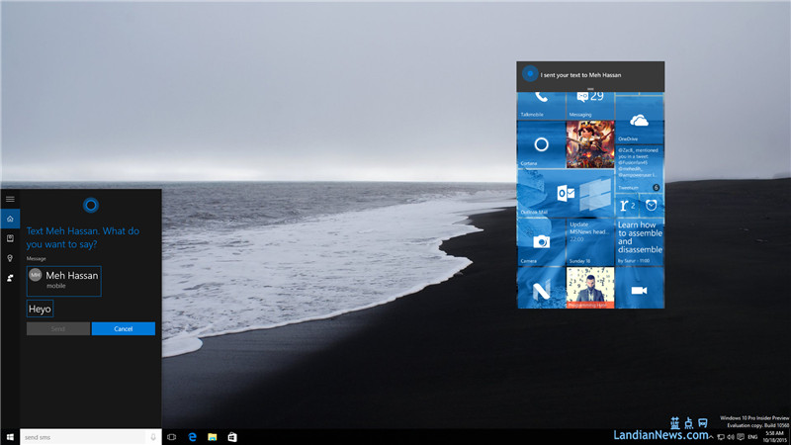Viewport: 791px width, 445px height.
Task: Open the OneDrive tile
Action: [x=640, y=120]
